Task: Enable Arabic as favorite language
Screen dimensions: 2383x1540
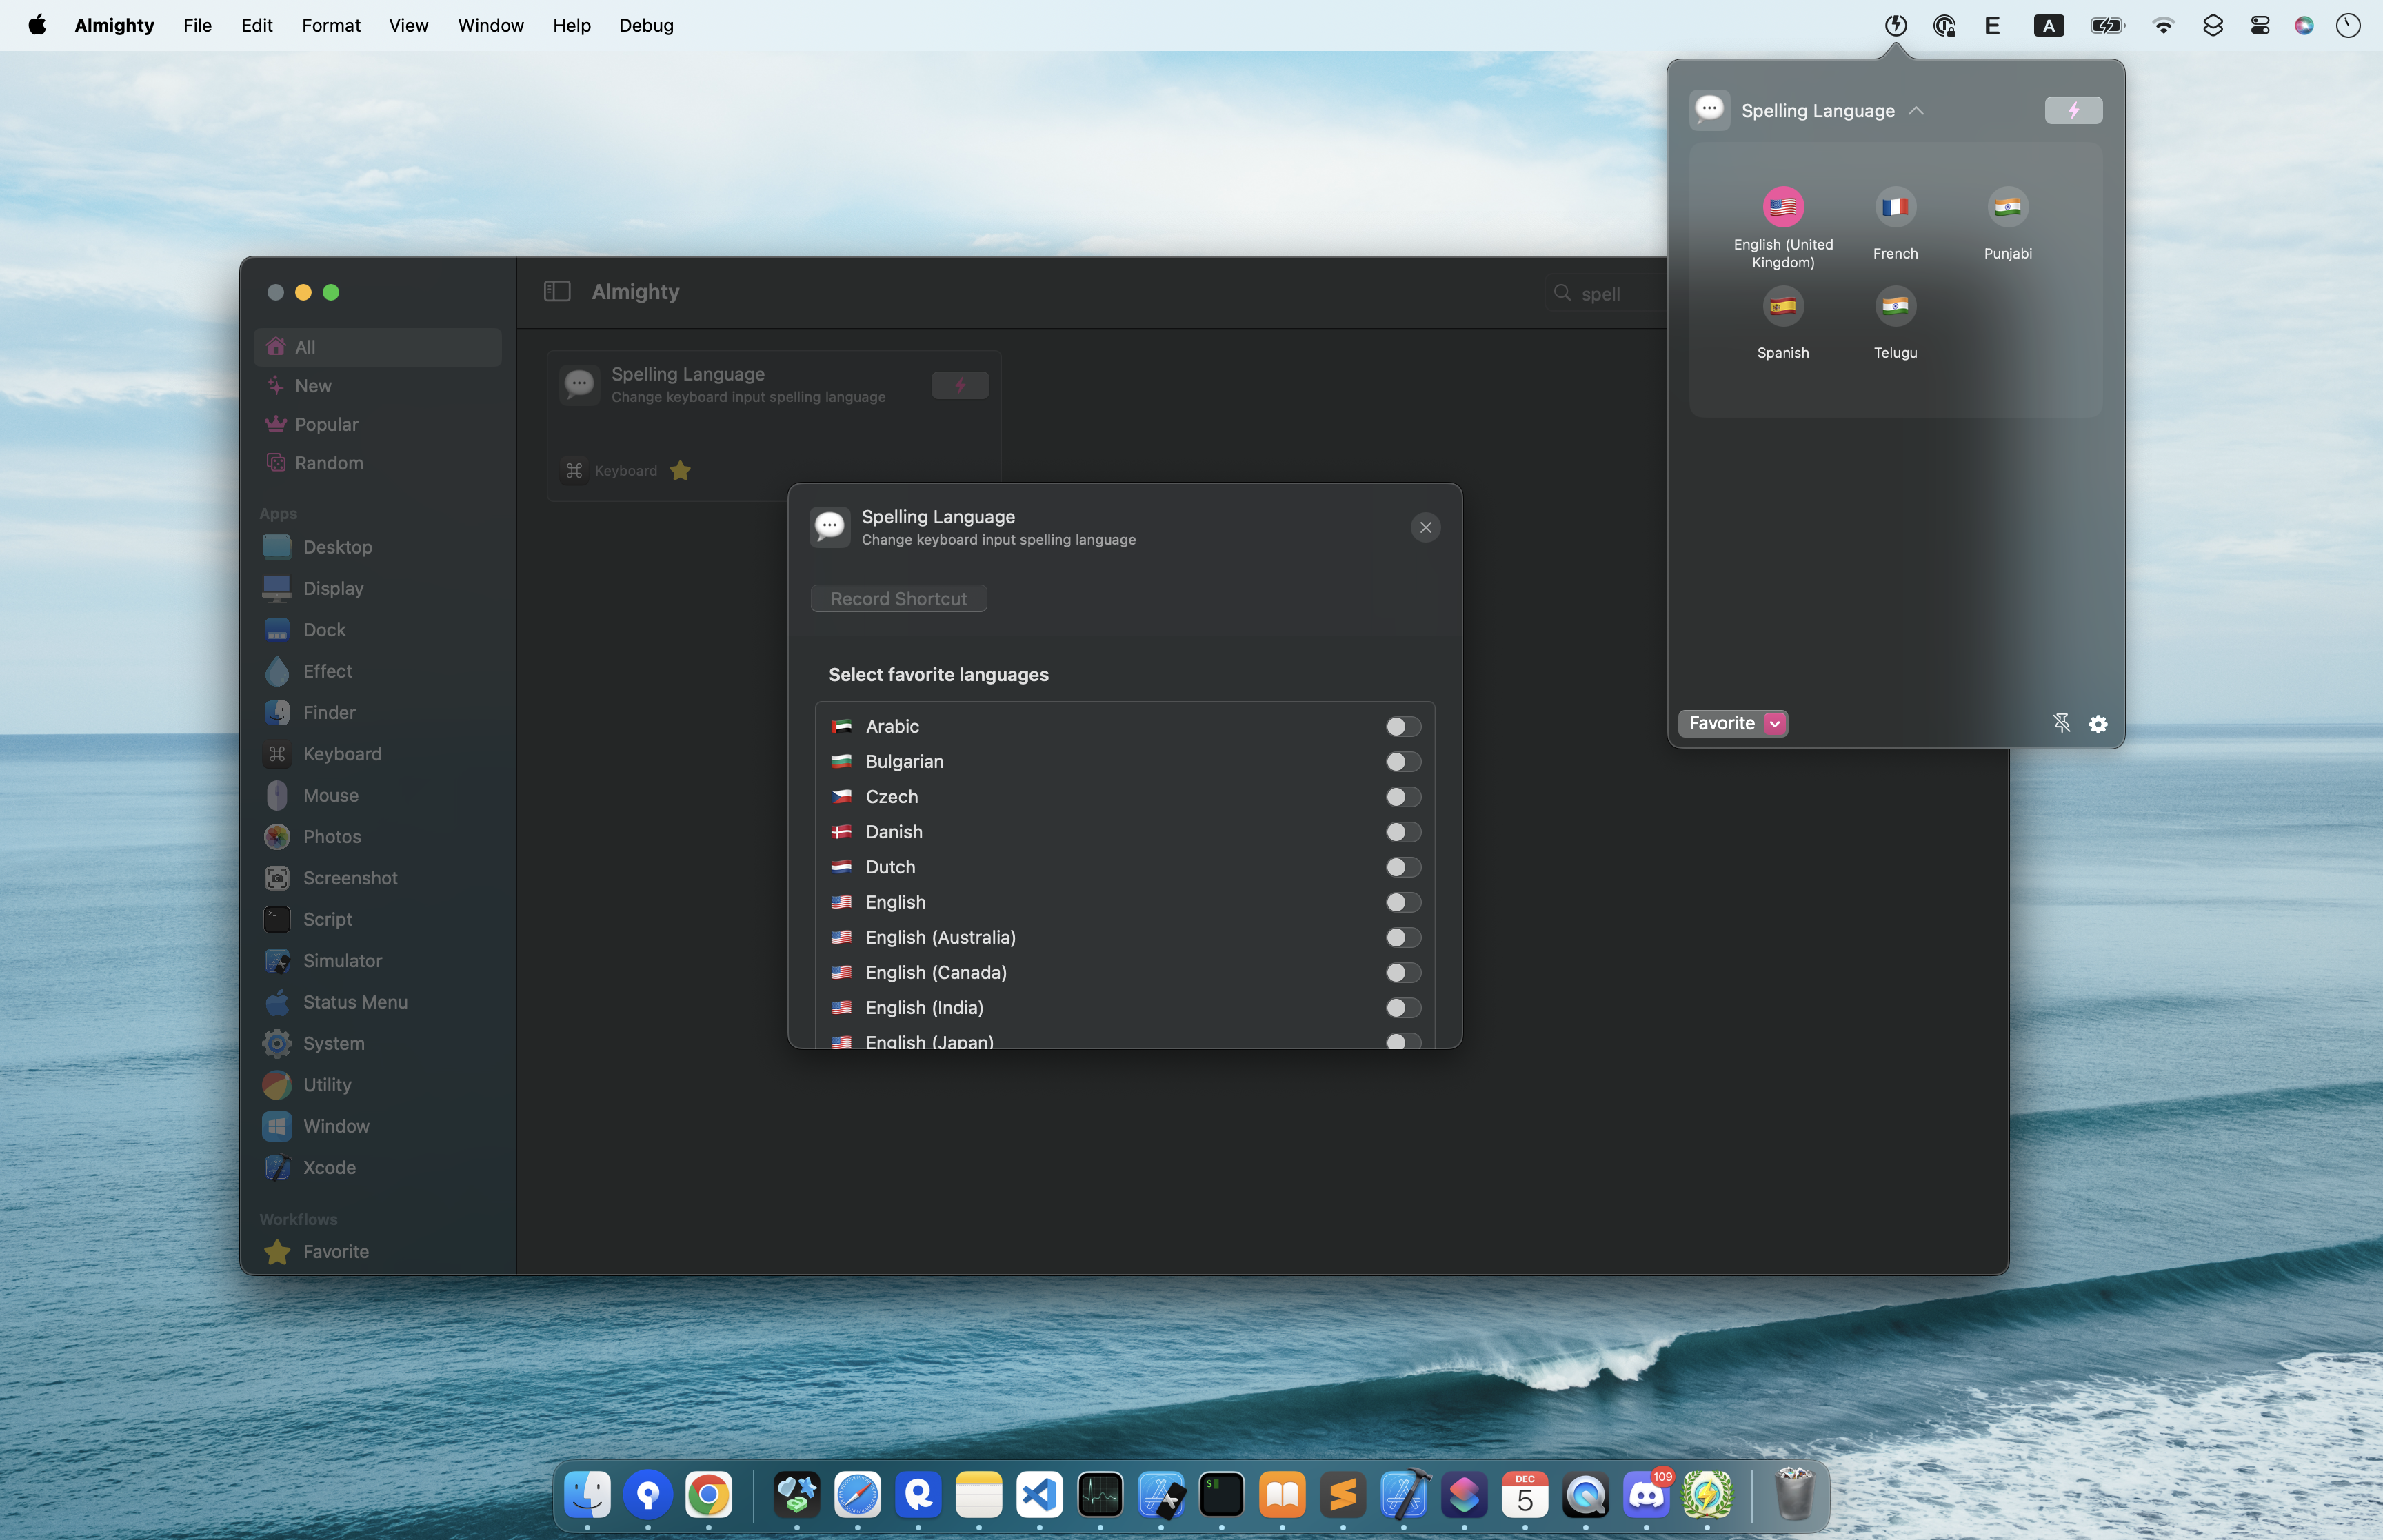Action: [1402, 726]
